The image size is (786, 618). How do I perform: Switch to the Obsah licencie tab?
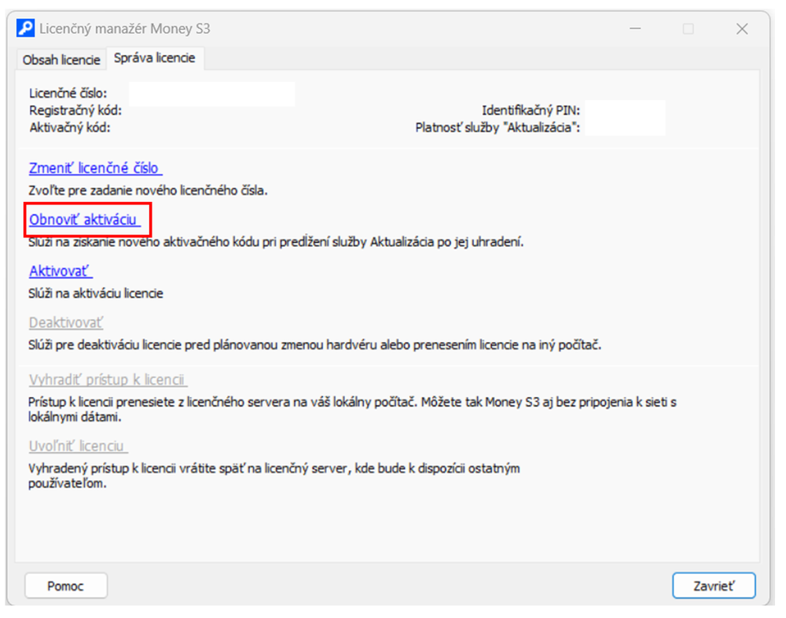click(x=61, y=60)
